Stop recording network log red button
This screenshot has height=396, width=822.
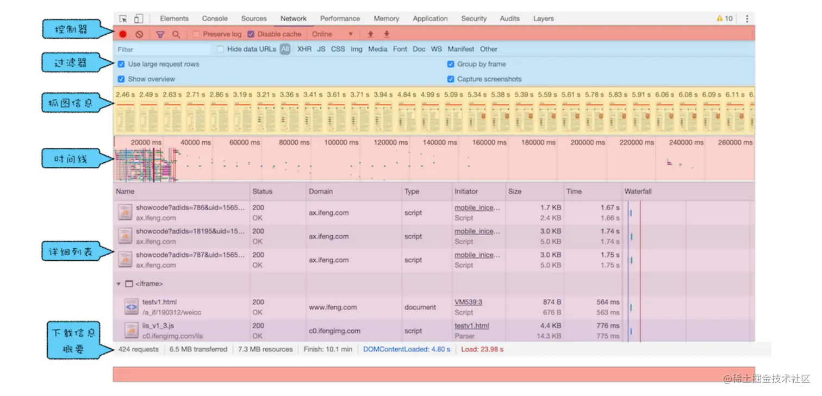pos(123,34)
